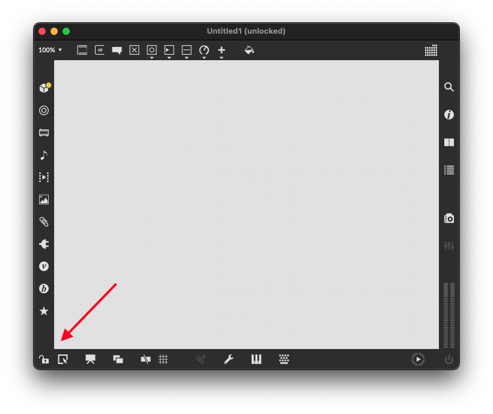Show the Inspector info panel
Viewport: 493px width, 414px height.
point(449,114)
